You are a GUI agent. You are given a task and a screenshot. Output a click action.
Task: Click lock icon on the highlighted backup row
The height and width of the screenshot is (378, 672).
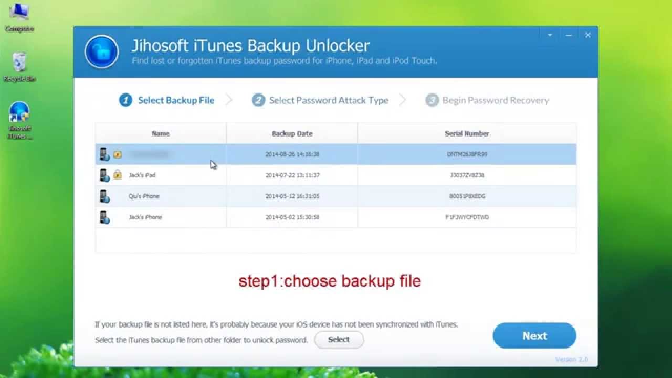click(118, 154)
